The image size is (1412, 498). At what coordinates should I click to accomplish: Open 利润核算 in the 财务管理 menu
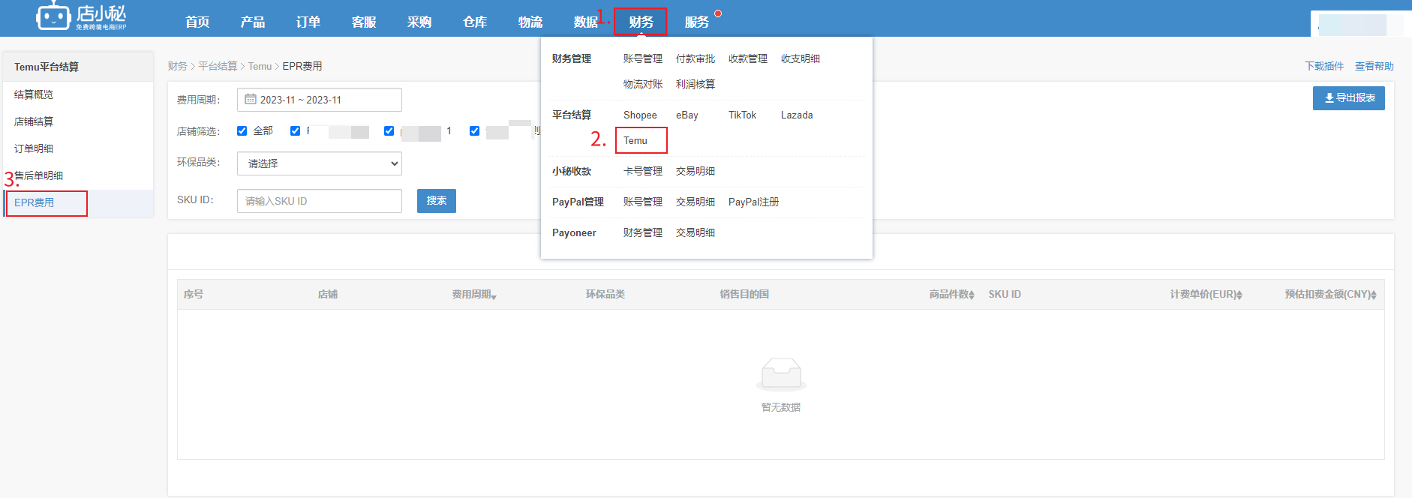click(x=695, y=85)
